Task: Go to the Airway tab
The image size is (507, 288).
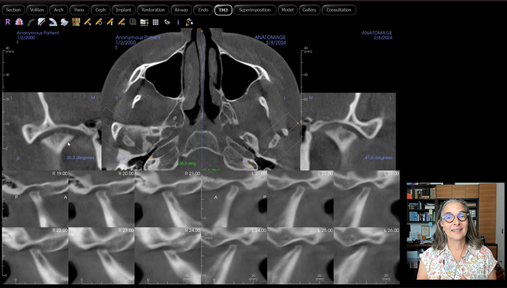Action: [181, 10]
